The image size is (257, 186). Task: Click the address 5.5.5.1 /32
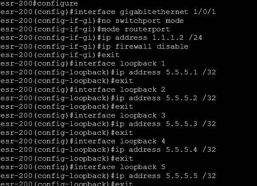coord(191,72)
